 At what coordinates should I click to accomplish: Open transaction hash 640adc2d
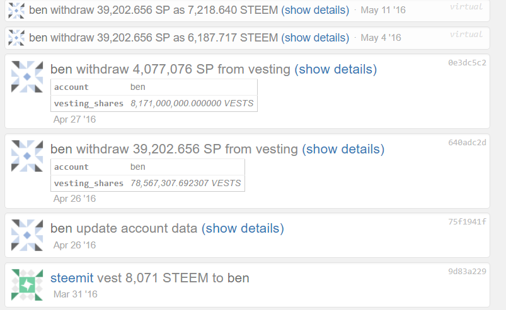(x=467, y=143)
